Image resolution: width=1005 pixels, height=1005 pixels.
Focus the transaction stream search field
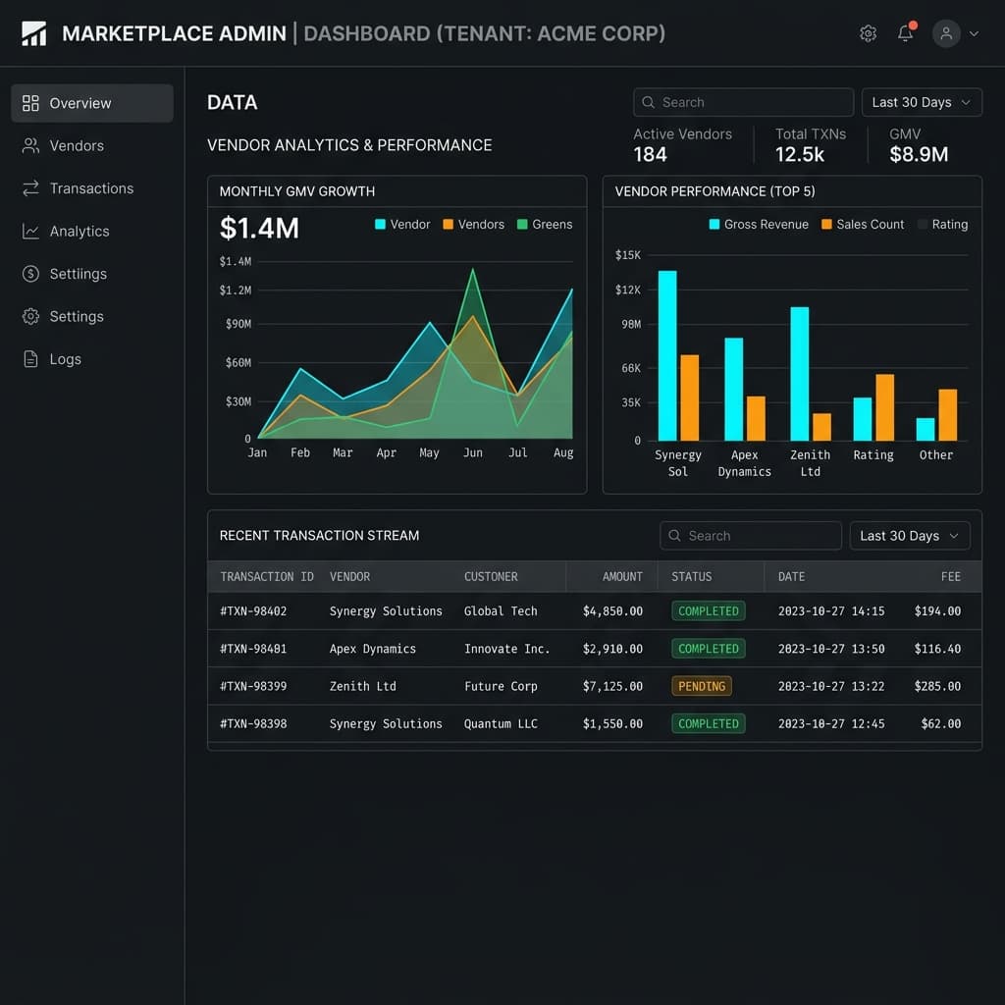(x=751, y=536)
